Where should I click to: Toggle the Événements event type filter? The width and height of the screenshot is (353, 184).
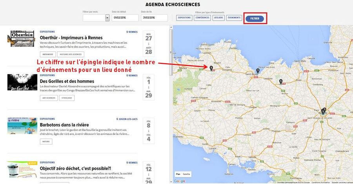pos(234,18)
